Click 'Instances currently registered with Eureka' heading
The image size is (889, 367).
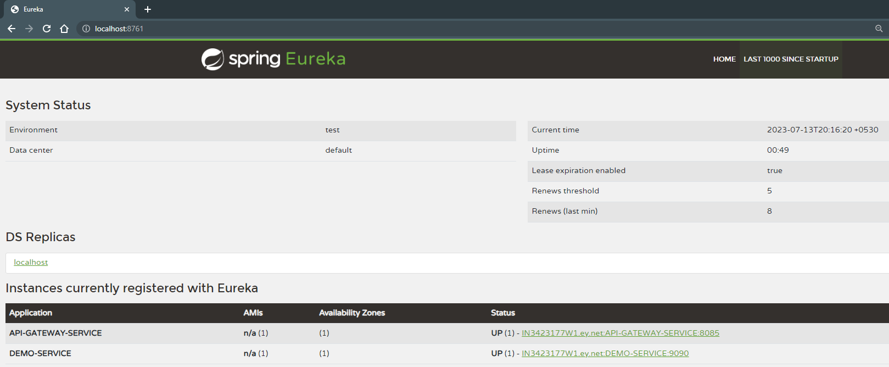click(132, 288)
